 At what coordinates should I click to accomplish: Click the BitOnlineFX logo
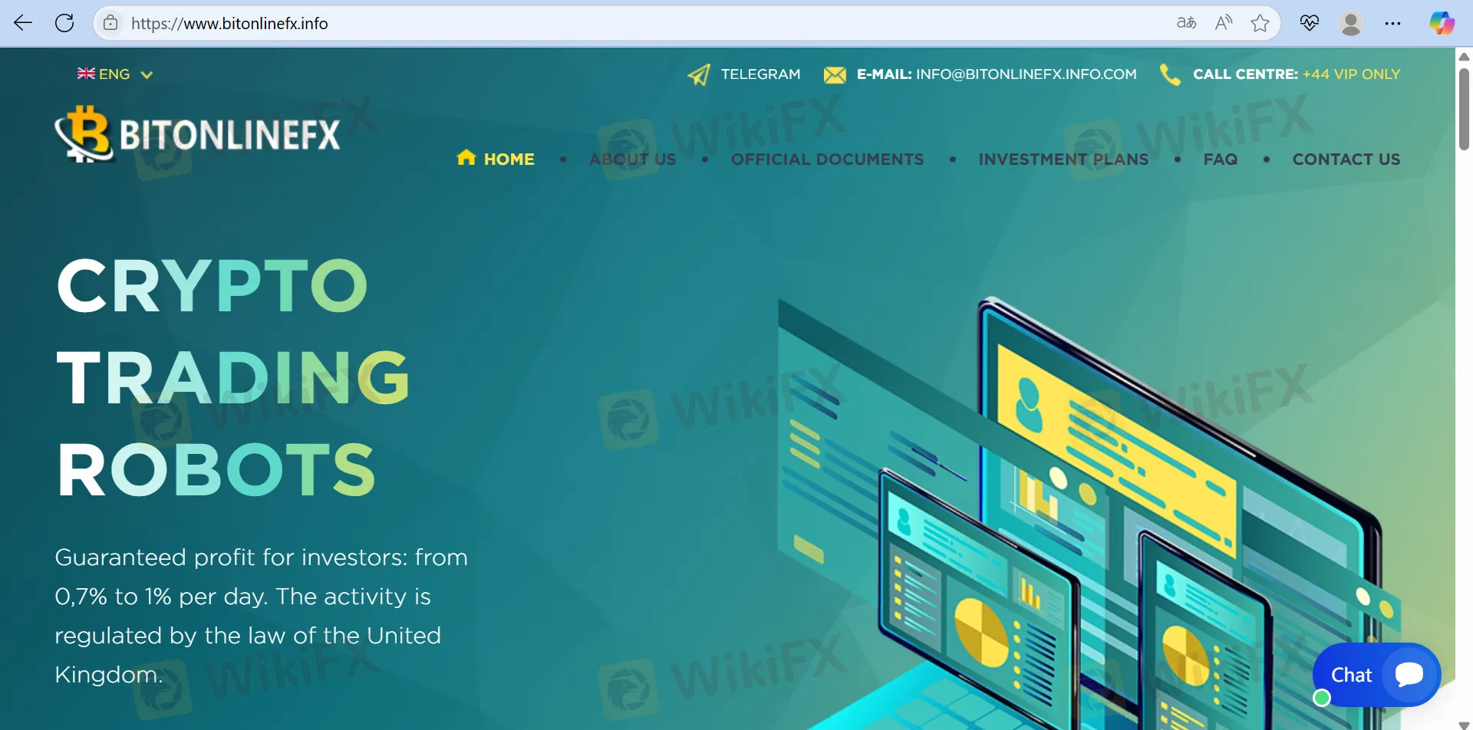coord(198,134)
